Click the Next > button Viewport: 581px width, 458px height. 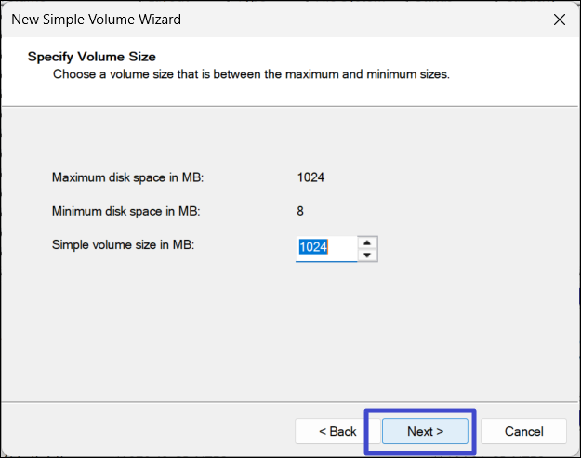tap(426, 431)
